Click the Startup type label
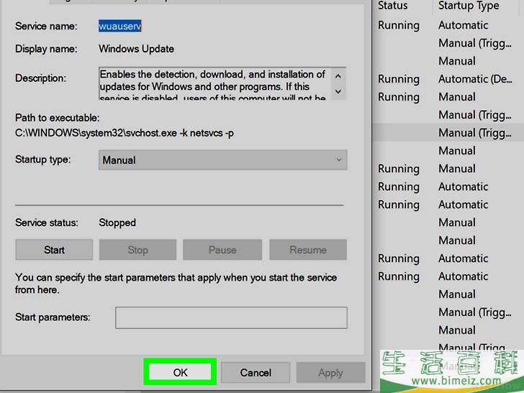This screenshot has width=524, height=393. point(42,159)
